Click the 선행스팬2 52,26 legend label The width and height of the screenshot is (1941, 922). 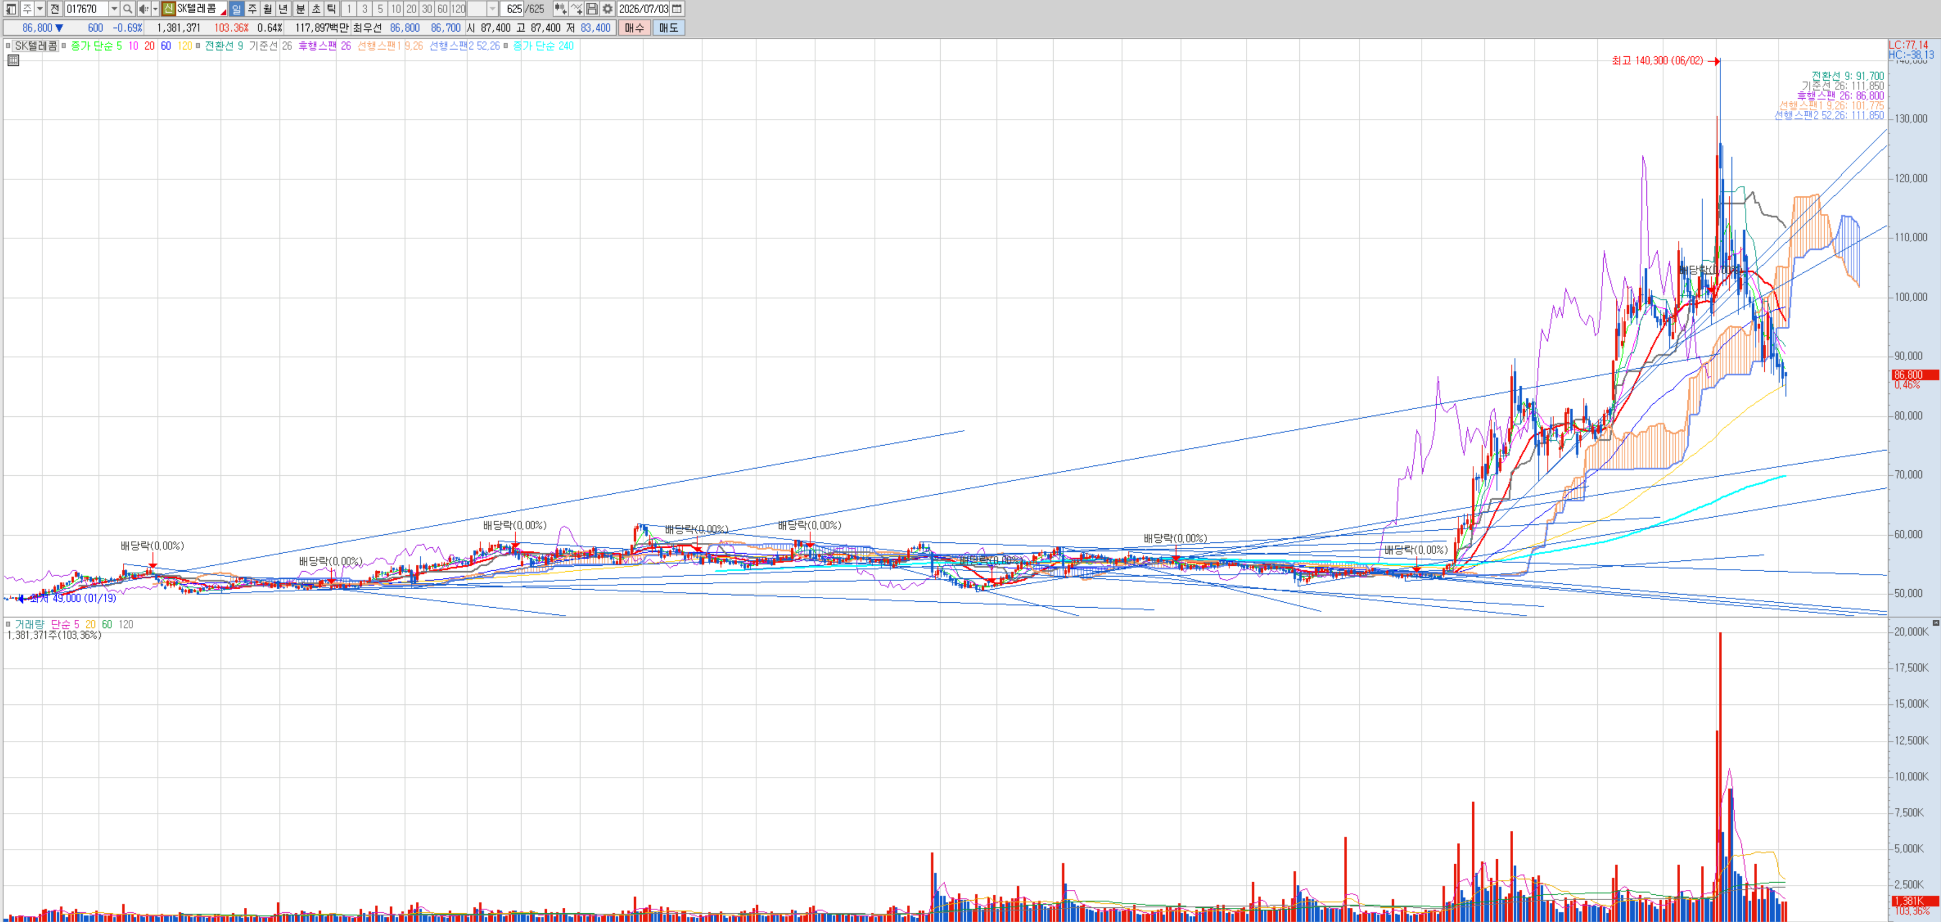[465, 46]
